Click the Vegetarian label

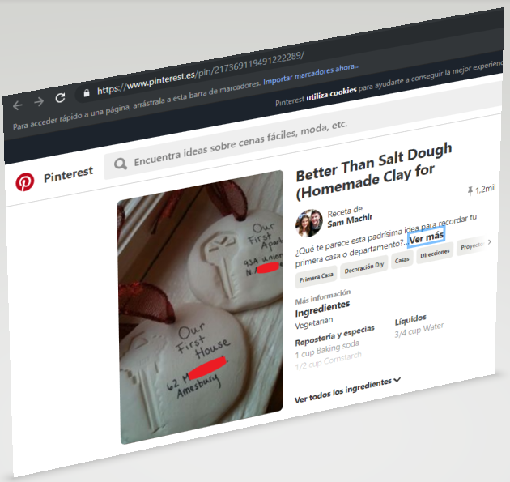tap(314, 323)
